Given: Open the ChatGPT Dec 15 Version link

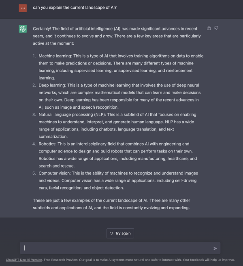Looking at the screenshot, I should [x=24, y=260].
